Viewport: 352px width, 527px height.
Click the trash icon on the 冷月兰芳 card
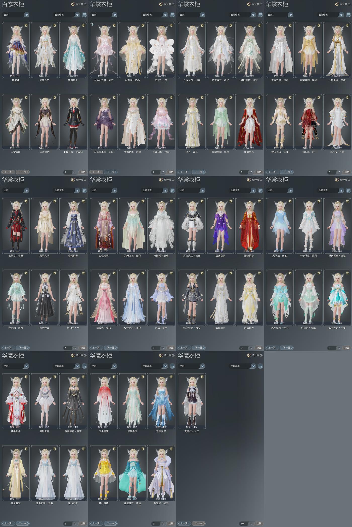[26, 449]
